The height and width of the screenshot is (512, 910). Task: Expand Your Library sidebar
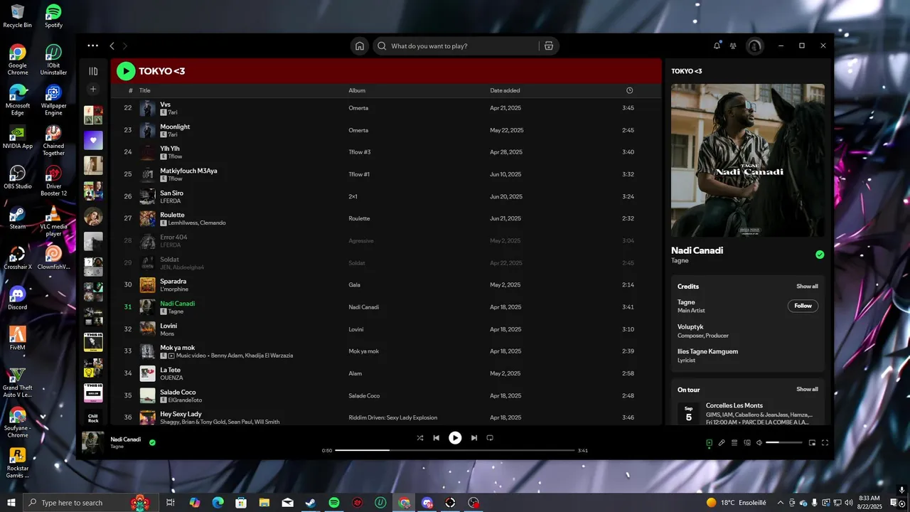(x=93, y=71)
